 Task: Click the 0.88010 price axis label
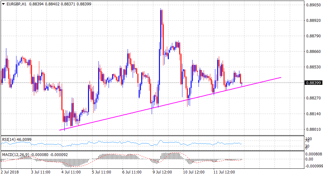point(313,129)
